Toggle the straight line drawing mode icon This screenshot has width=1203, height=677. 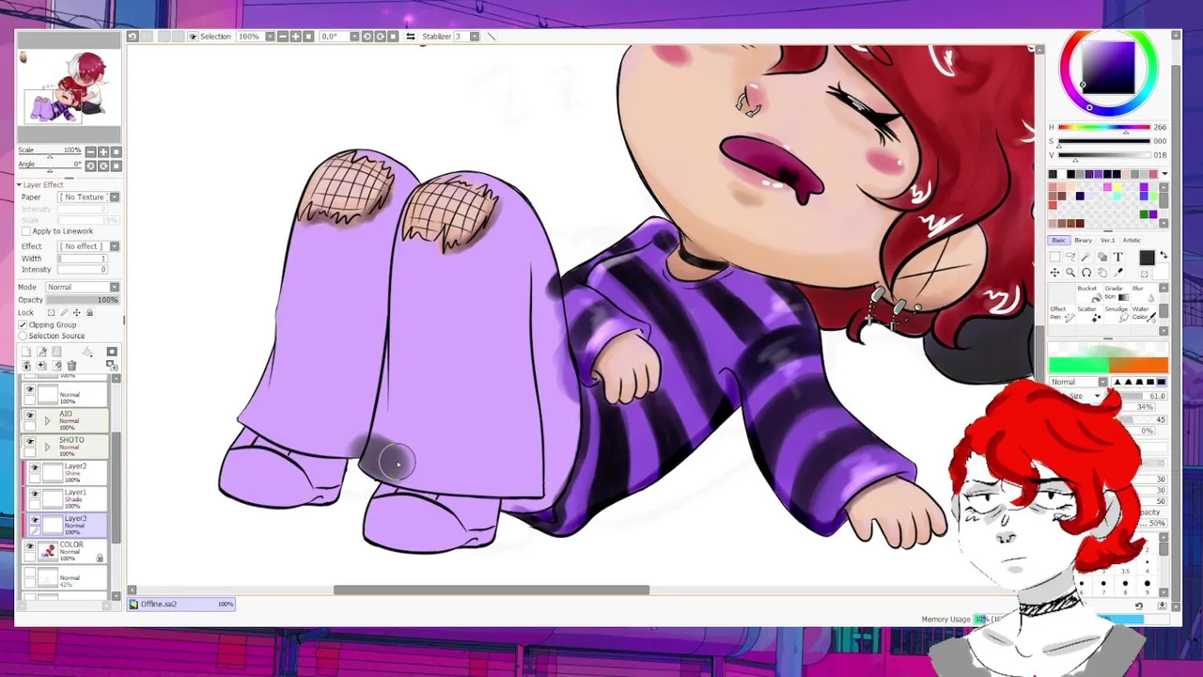click(492, 36)
